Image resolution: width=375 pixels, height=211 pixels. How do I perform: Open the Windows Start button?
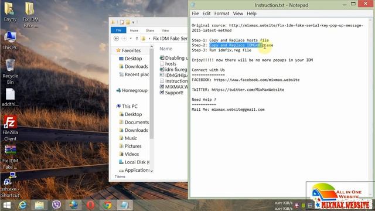pyautogui.click(x=7, y=205)
